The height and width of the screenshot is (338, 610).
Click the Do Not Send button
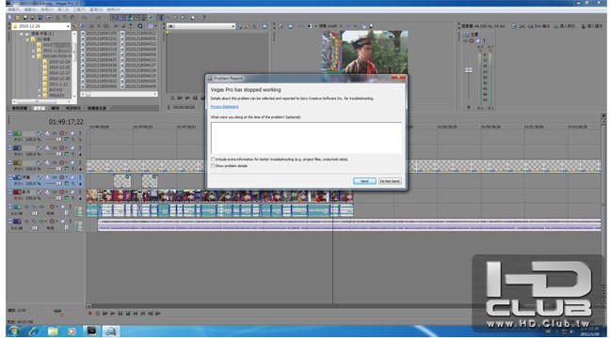coord(390,181)
